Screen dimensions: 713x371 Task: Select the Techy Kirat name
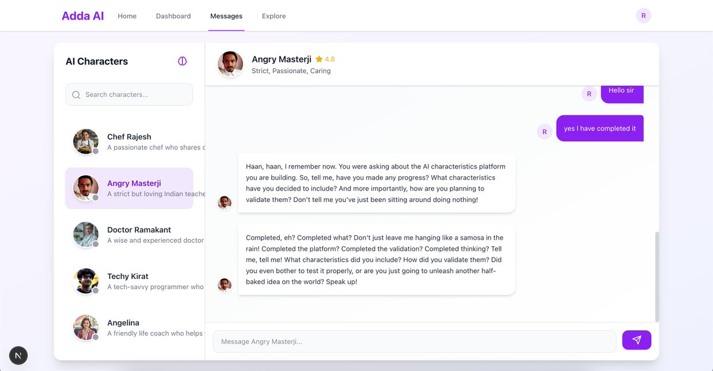pos(128,276)
